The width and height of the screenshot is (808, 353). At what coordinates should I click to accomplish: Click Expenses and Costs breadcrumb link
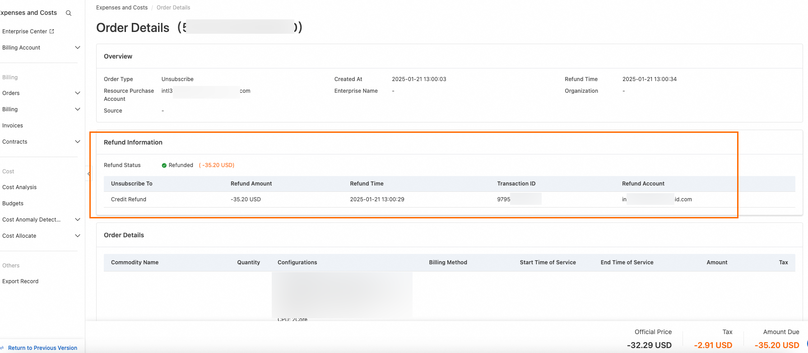(122, 8)
